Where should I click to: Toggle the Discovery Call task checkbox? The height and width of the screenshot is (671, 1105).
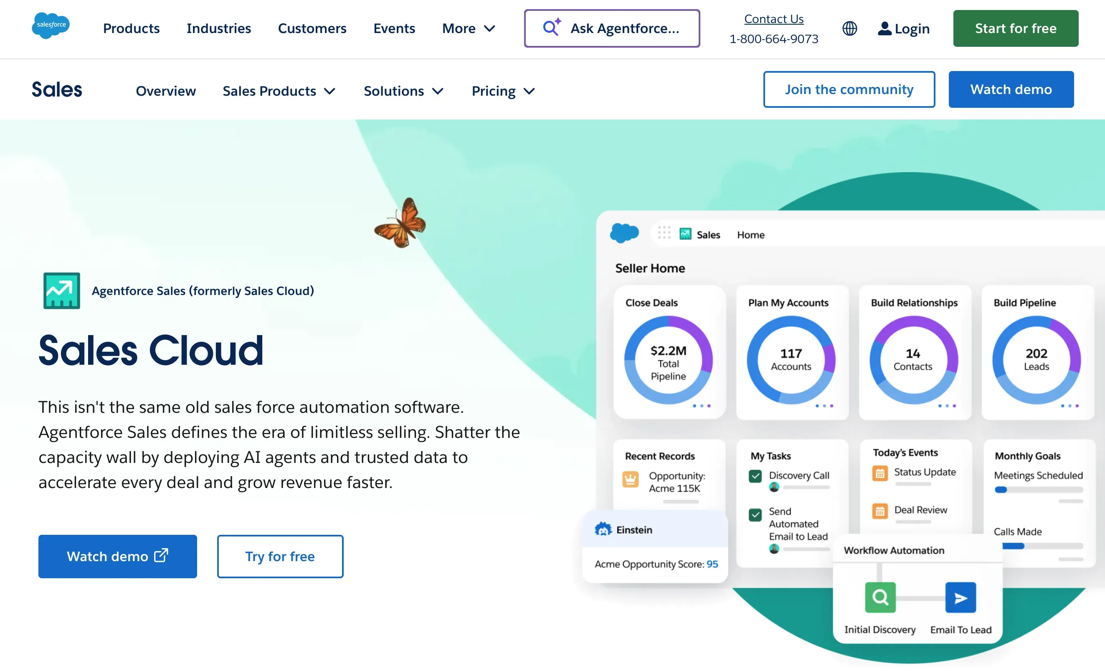[755, 475]
